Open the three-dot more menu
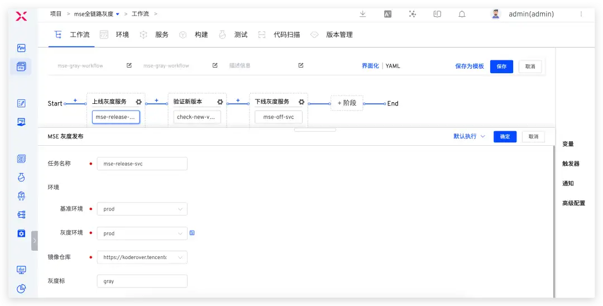The image size is (603, 306). pyautogui.click(x=581, y=14)
